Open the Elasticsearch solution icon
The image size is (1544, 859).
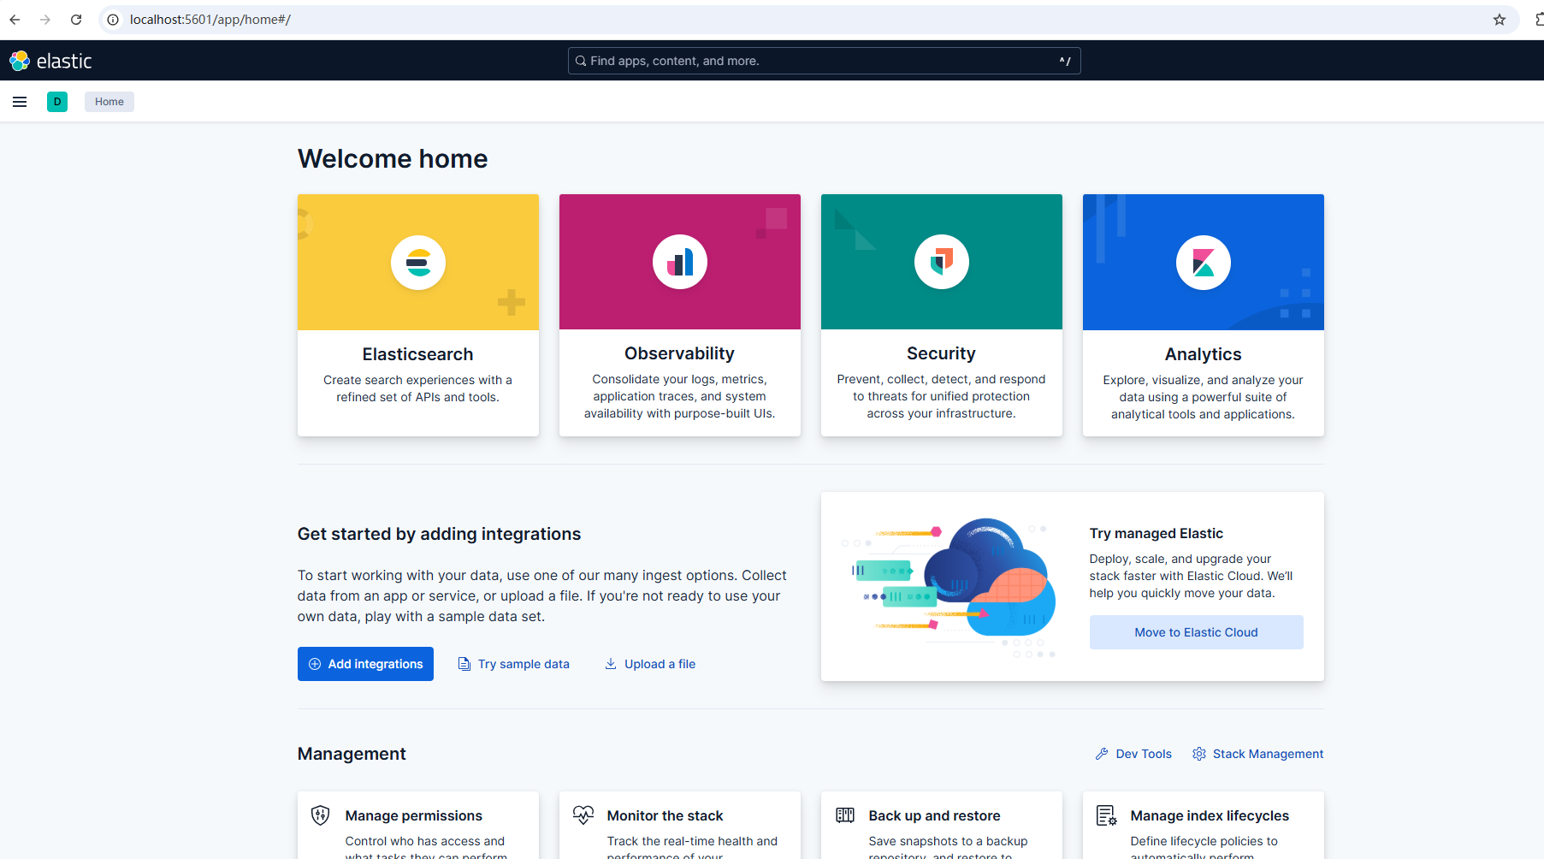pyautogui.click(x=418, y=263)
